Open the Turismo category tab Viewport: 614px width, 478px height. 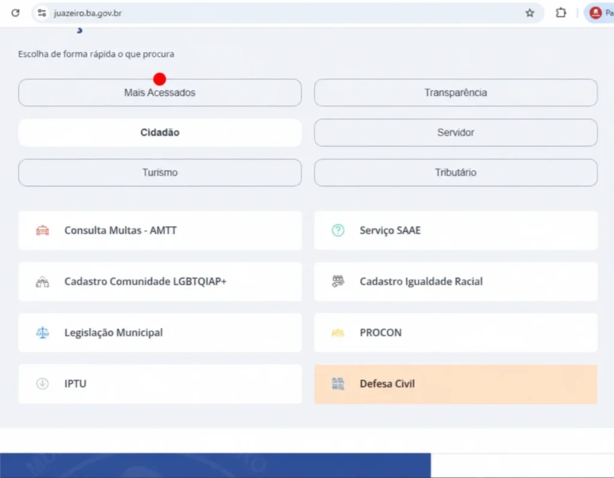pyautogui.click(x=159, y=173)
